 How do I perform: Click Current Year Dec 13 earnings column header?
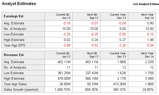(114, 16)
